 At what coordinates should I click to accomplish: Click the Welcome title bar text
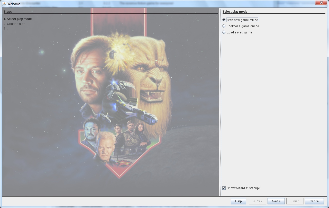tap(14, 4)
